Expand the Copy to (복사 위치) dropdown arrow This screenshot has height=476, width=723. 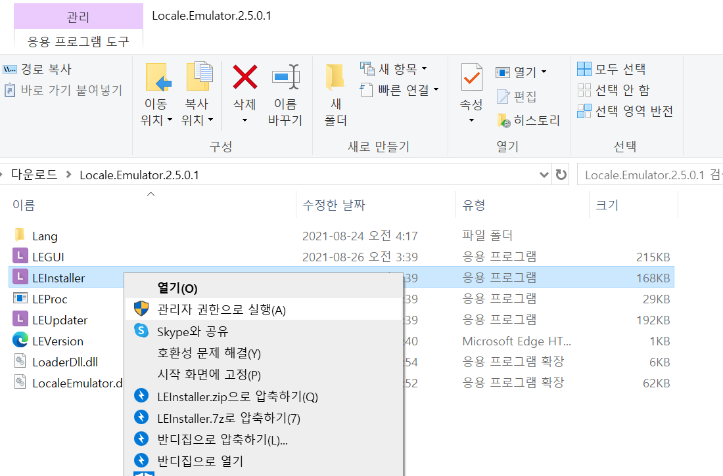point(211,119)
